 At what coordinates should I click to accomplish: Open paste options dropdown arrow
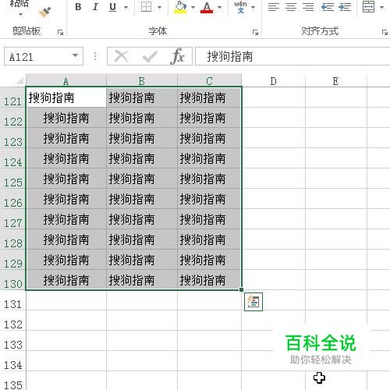(20, 14)
